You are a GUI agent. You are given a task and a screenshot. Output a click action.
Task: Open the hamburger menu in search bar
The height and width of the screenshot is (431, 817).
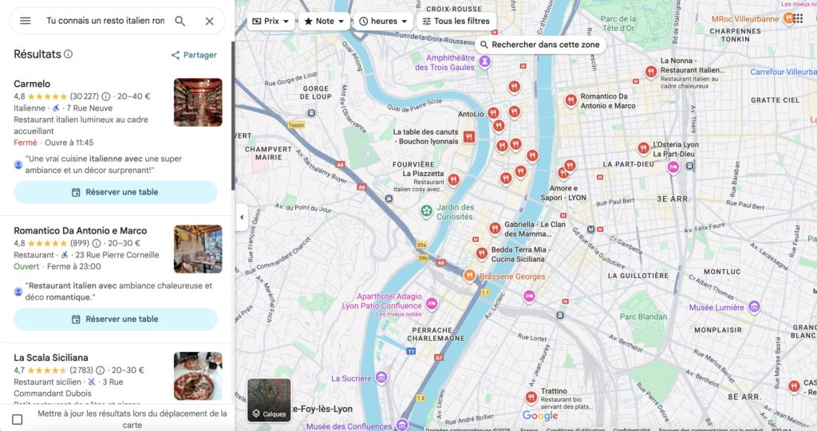25,21
